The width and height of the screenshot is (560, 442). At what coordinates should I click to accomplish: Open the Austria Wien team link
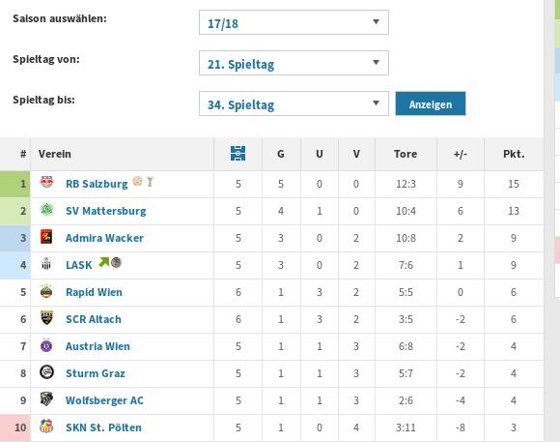click(x=98, y=346)
